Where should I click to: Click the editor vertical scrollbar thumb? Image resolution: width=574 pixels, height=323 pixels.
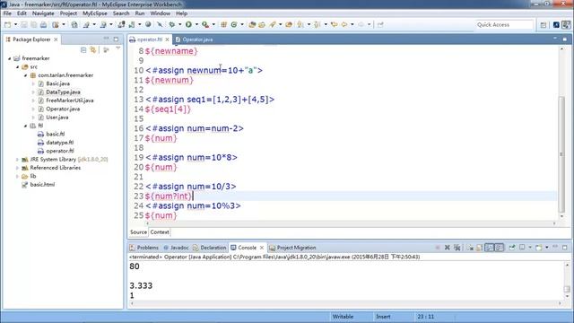tap(561, 153)
